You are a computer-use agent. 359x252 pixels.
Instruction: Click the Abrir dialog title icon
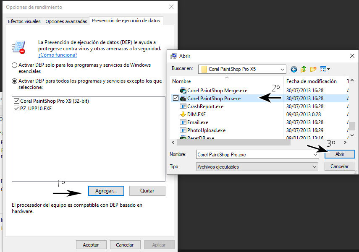(174, 56)
